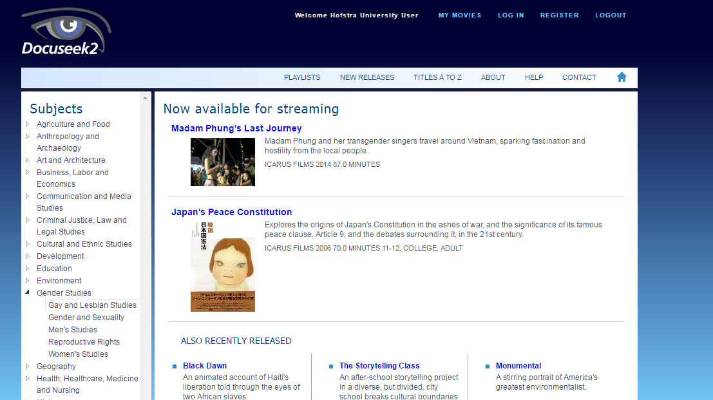Expand Cultural and Ethnic Studies arrow
713x400 pixels.
pos(27,244)
